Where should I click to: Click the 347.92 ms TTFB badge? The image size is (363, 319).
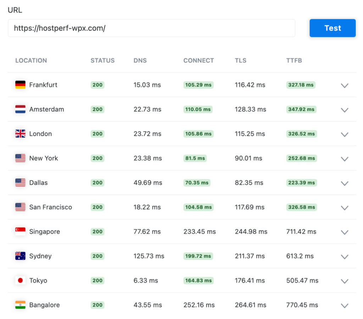(301, 109)
